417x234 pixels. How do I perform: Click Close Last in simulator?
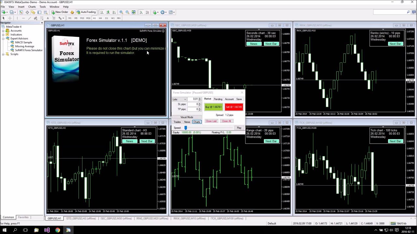[211, 121]
